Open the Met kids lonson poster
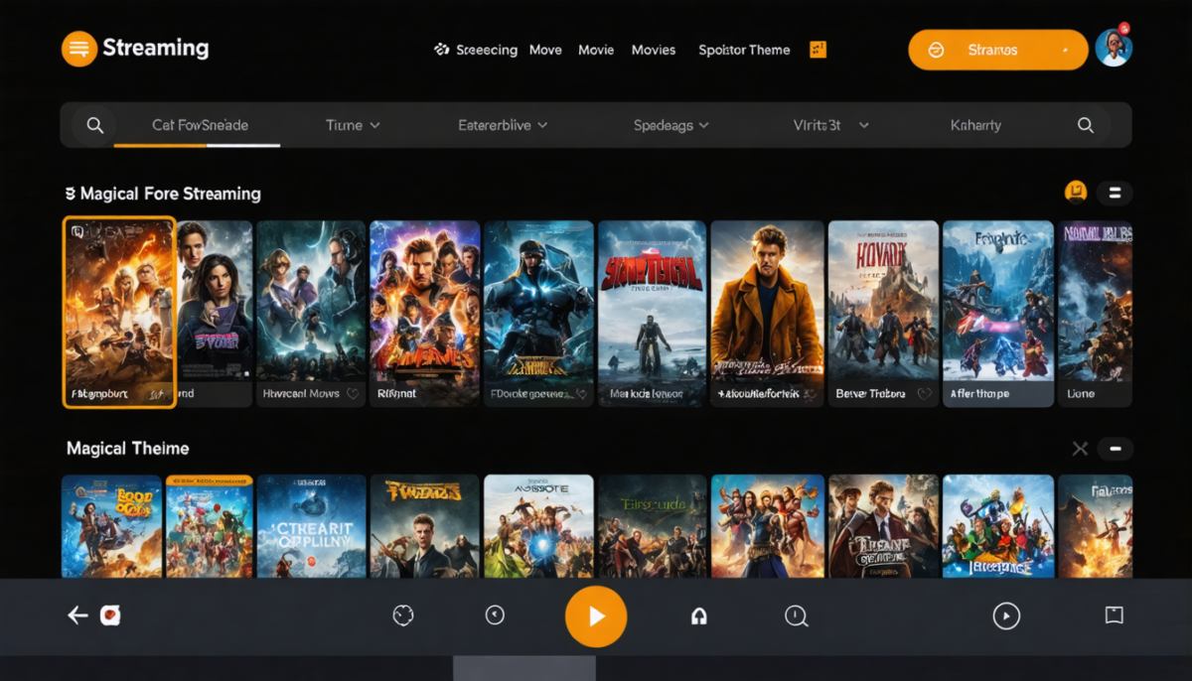Screen dimensions: 1192x681 tap(652, 313)
